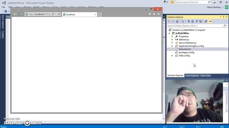Click the Collapse All icon

coord(196,21)
